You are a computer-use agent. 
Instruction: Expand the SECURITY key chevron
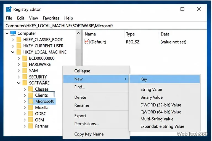pos(19,77)
